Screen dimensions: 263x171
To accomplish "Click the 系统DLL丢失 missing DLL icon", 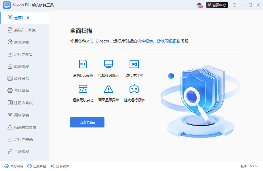I will tap(83, 64).
